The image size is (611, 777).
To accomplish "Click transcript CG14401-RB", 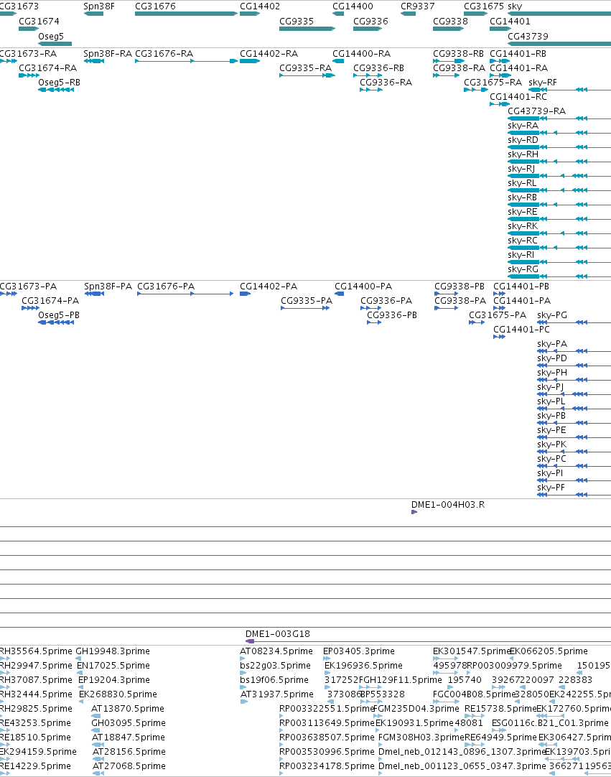I will point(500,61).
